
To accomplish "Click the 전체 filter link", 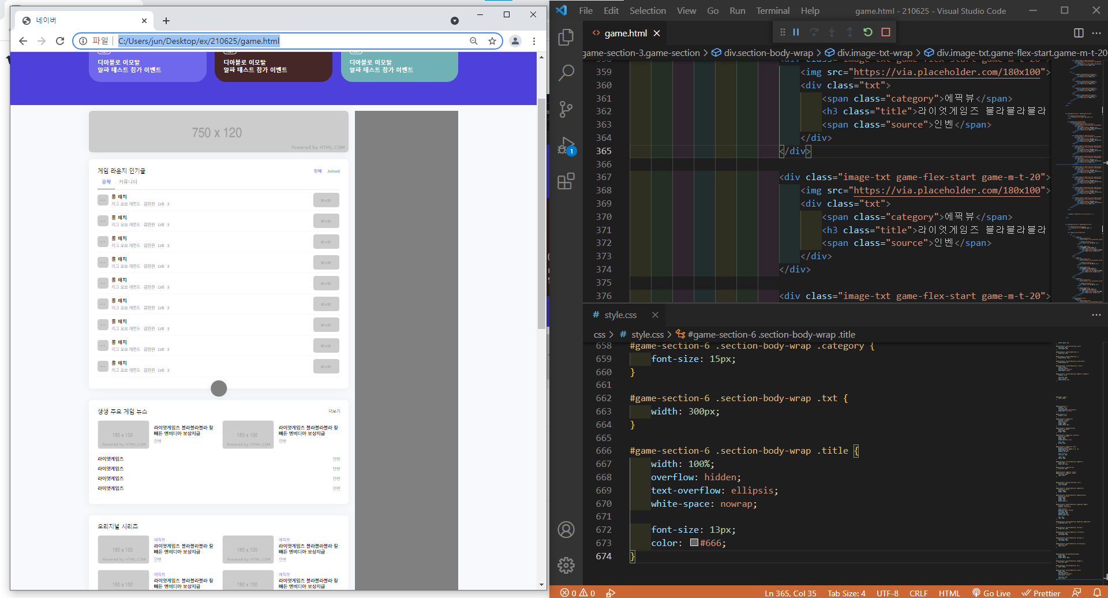I will tap(317, 171).
